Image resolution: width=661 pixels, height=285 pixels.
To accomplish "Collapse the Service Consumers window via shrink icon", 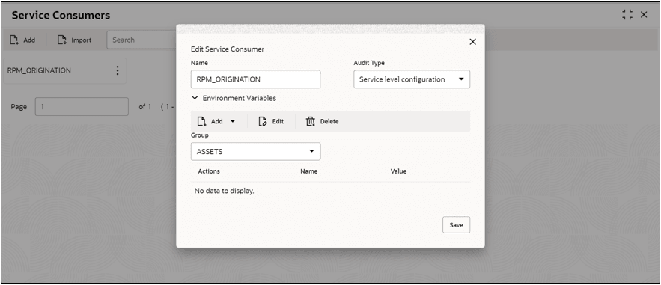I will pyautogui.click(x=627, y=15).
